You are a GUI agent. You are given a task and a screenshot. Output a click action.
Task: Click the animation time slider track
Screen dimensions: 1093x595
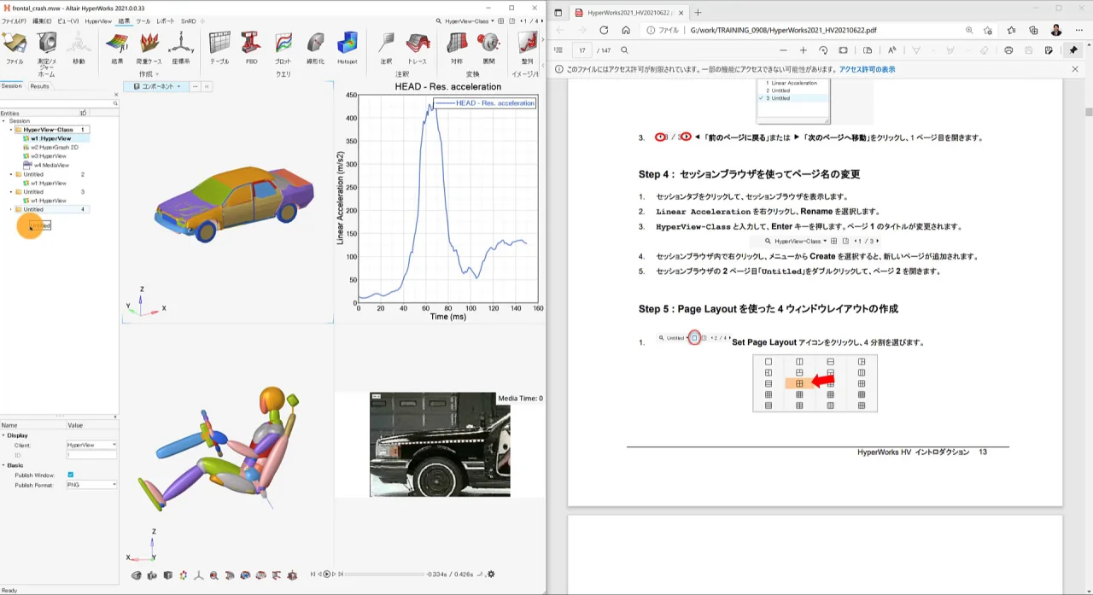point(384,575)
